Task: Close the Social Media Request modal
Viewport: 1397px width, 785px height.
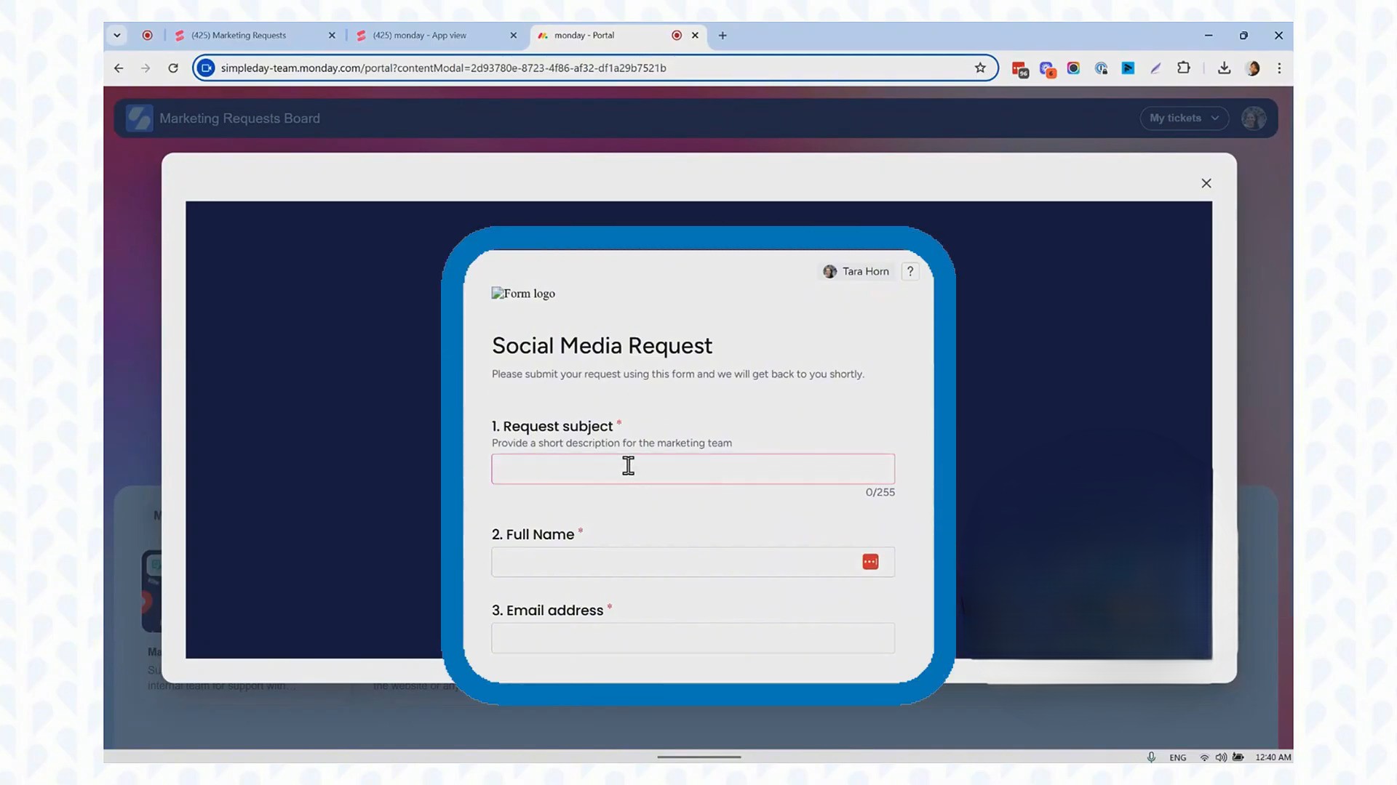Action: coord(1206,183)
